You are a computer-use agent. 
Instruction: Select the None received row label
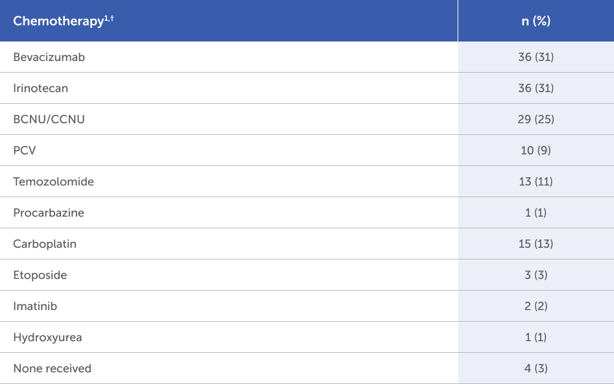tap(53, 368)
